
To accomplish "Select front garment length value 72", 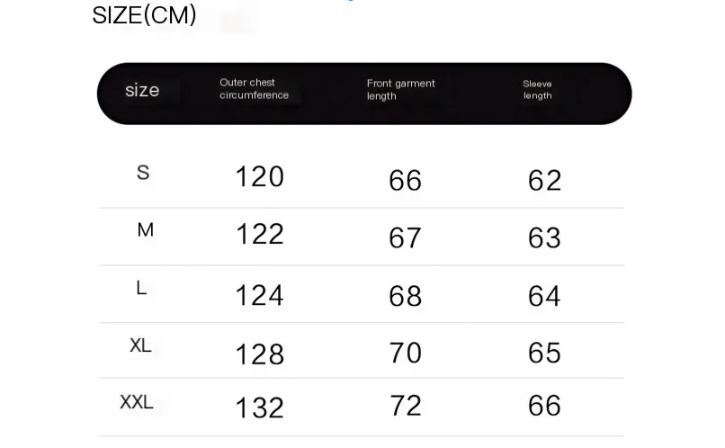I will tap(405, 405).
